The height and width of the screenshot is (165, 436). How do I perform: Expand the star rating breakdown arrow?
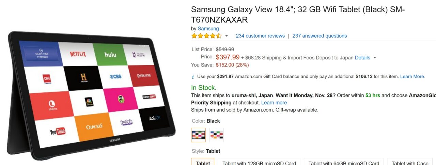click(x=227, y=36)
